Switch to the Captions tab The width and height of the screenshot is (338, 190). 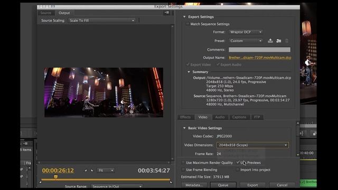239,117
